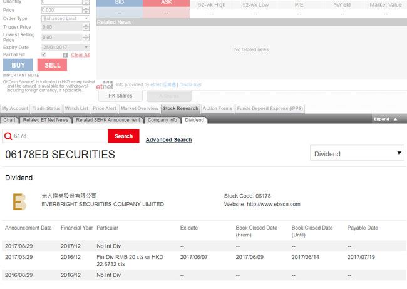The width and height of the screenshot is (407, 289).
Task: Toggle the Partial Fill checkbox
Action: point(44,54)
